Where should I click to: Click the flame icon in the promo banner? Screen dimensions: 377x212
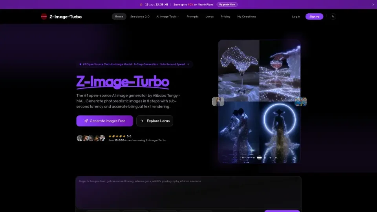coord(141,5)
